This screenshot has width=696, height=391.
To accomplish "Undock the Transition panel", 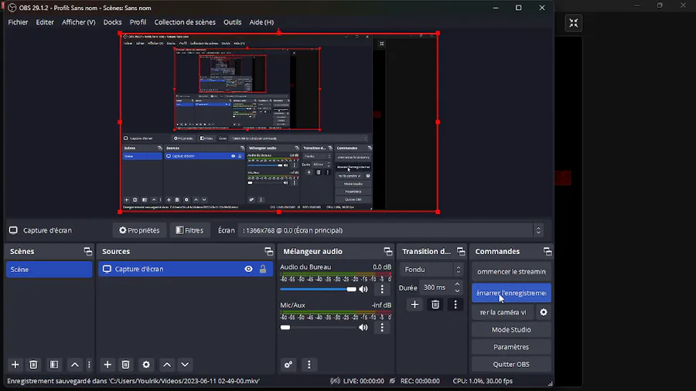I will coord(461,251).
